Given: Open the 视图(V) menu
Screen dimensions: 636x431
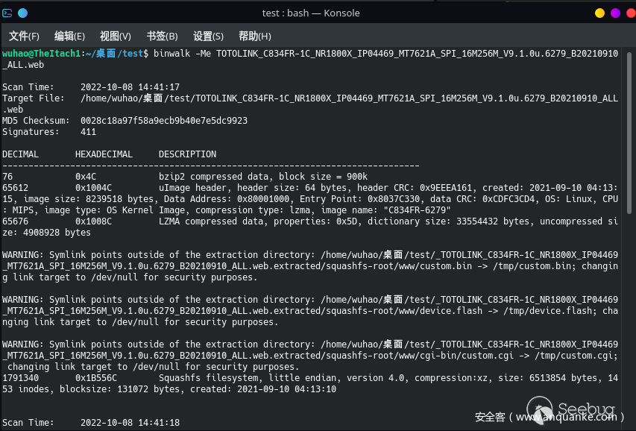Looking at the screenshot, I should [115, 36].
